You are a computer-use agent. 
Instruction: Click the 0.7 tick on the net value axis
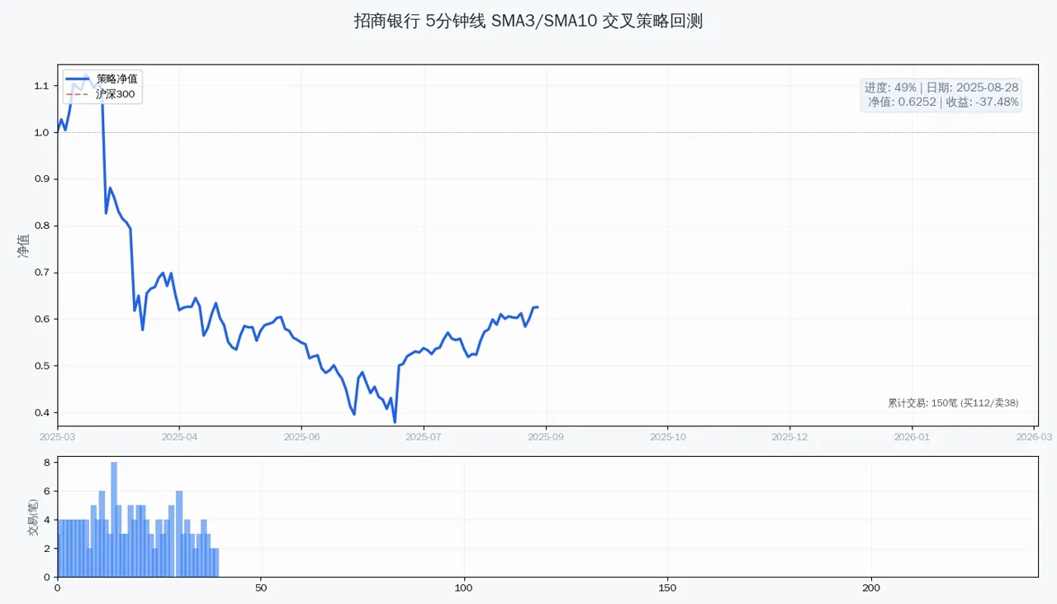(x=42, y=273)
